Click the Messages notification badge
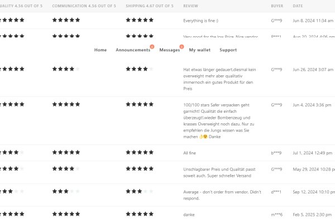Screen dimensions: 335x223 pyautogui.click(x=181, y=46)
